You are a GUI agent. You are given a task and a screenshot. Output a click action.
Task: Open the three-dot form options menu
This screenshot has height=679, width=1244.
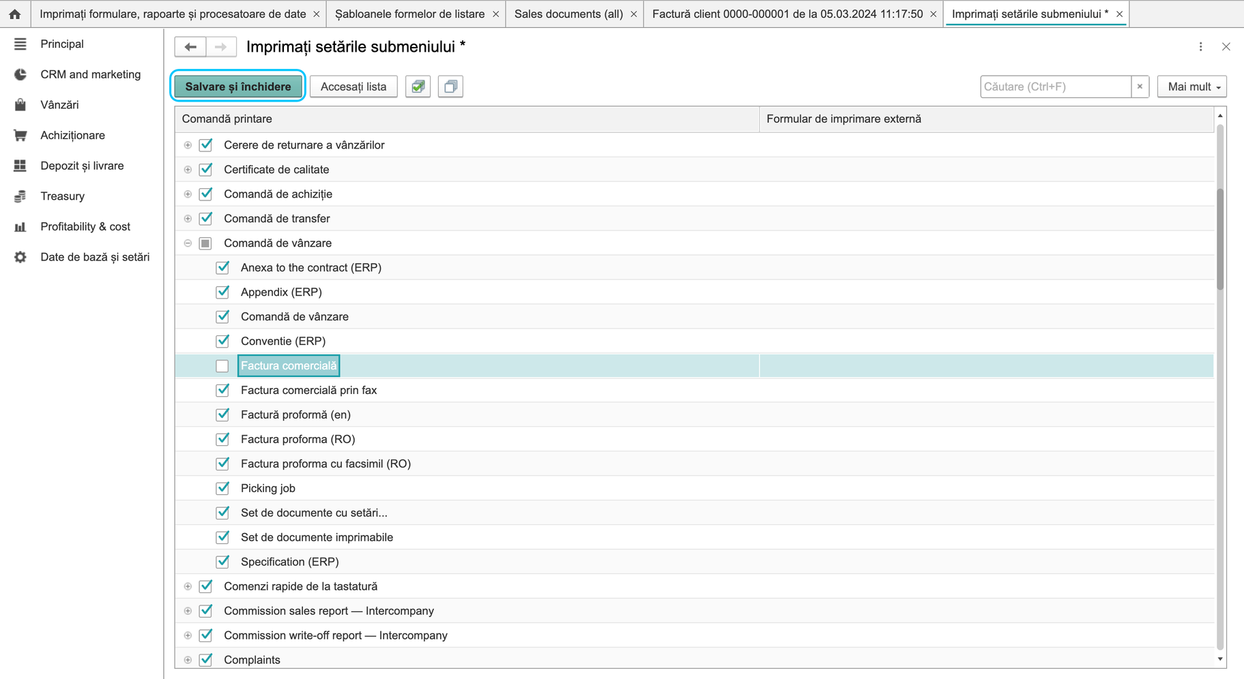(1201, 46)
